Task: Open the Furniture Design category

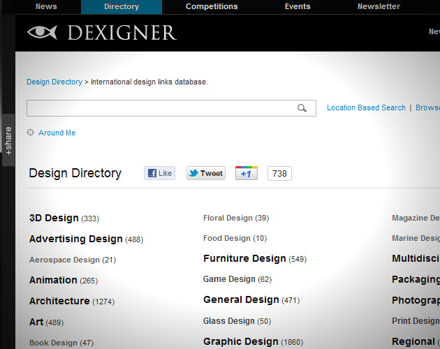Action: tap(244, 258)
